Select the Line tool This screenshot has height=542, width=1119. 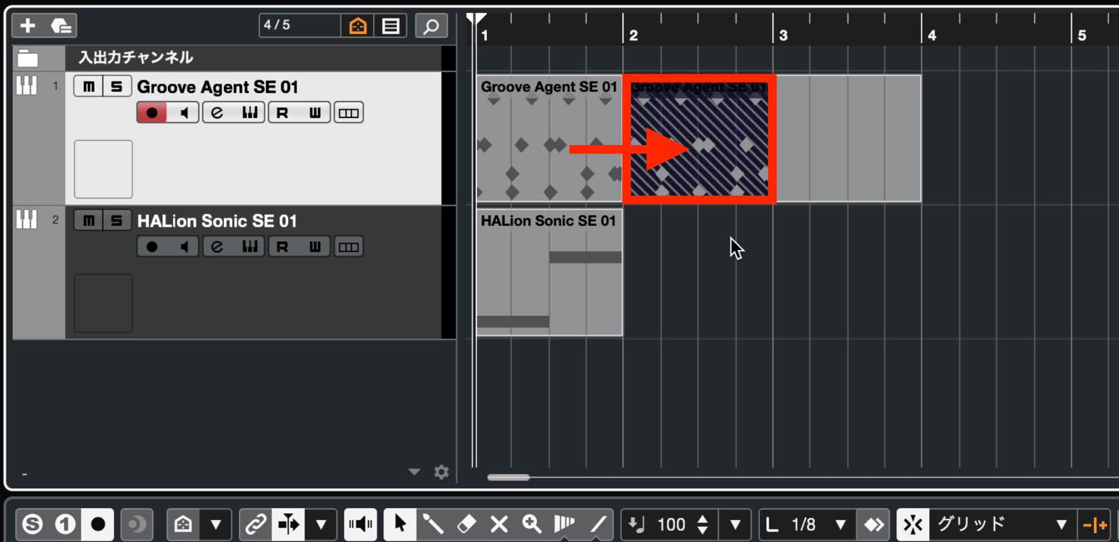(598, 523)
